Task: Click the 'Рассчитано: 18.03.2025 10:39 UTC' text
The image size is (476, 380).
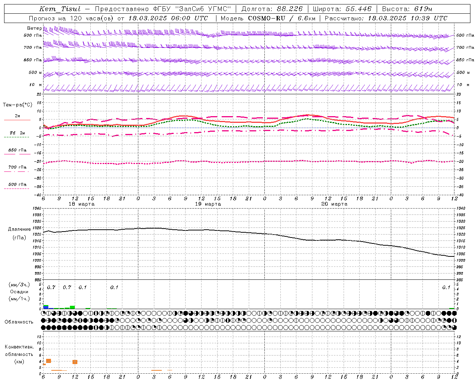Action: [386, 18]
